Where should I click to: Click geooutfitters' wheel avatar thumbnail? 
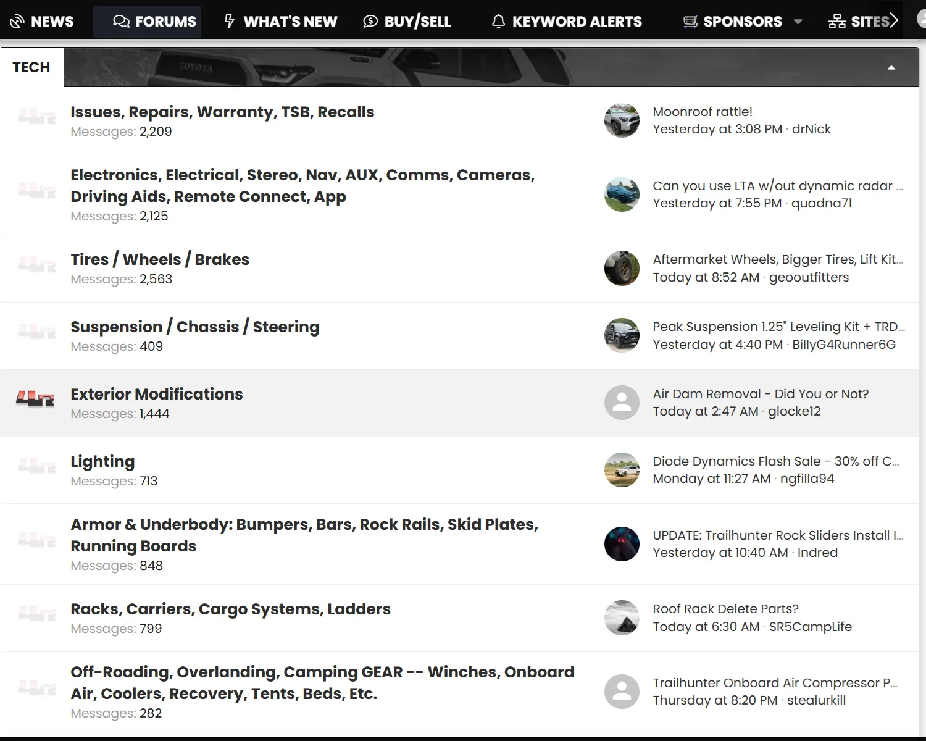click(x=622, y=269)
